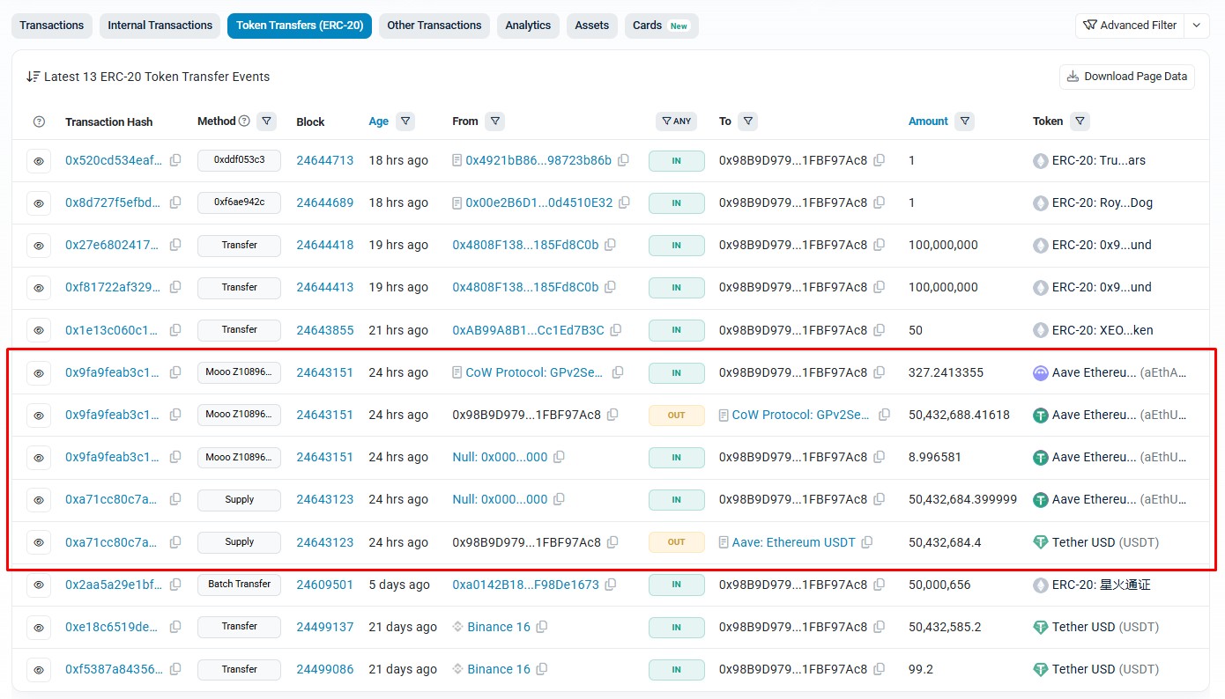The image size is (1225, 699).
Task: Expand the Advanced Filter chevron menu
Action: 1196,26
